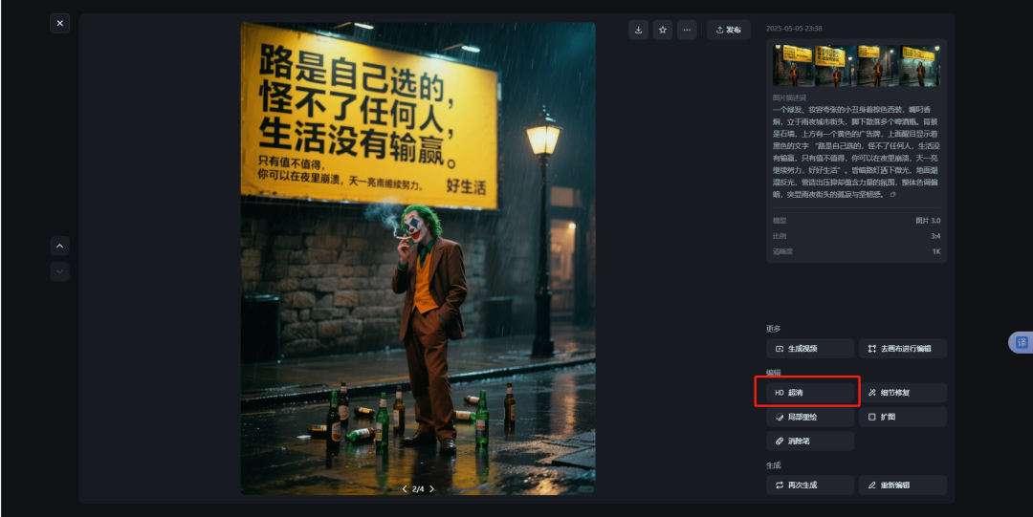Screen dimensions: 1033x517
Task: Click the model value 图片 3.0
Action: tap(928, 221)
